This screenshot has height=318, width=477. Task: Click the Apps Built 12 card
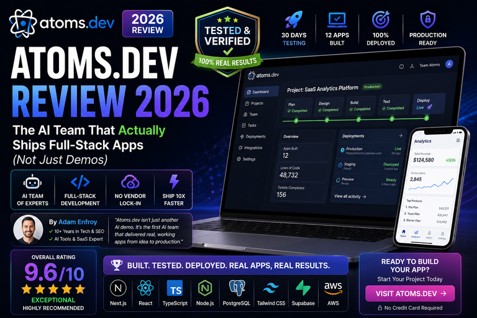[306, 152]
